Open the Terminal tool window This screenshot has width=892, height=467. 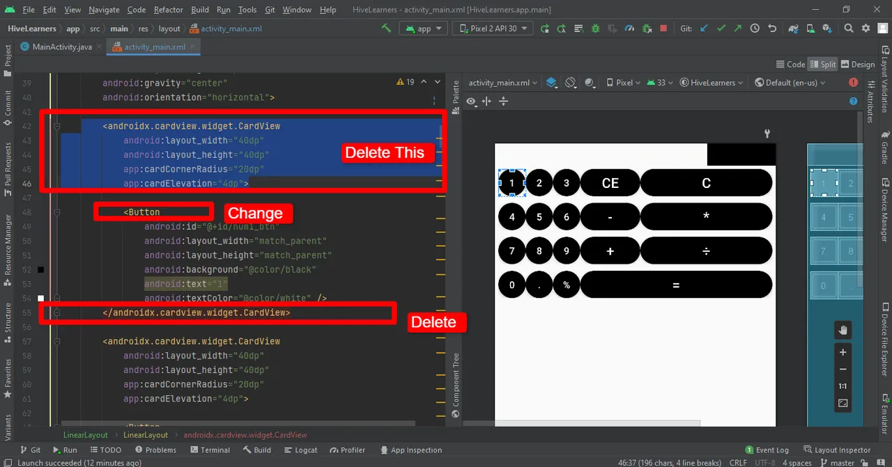coord(210,450)
